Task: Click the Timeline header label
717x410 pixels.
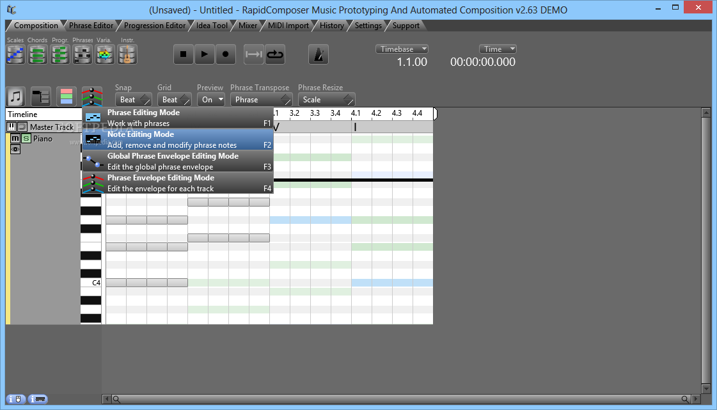Action: [x=22, y=114]
